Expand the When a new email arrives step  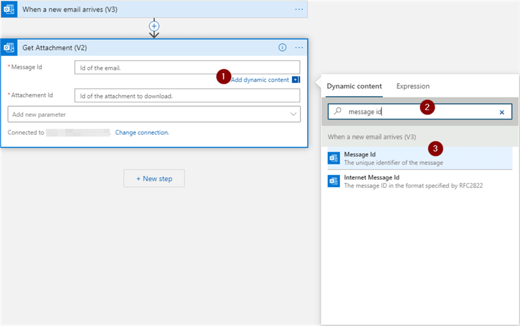[156, 9]
